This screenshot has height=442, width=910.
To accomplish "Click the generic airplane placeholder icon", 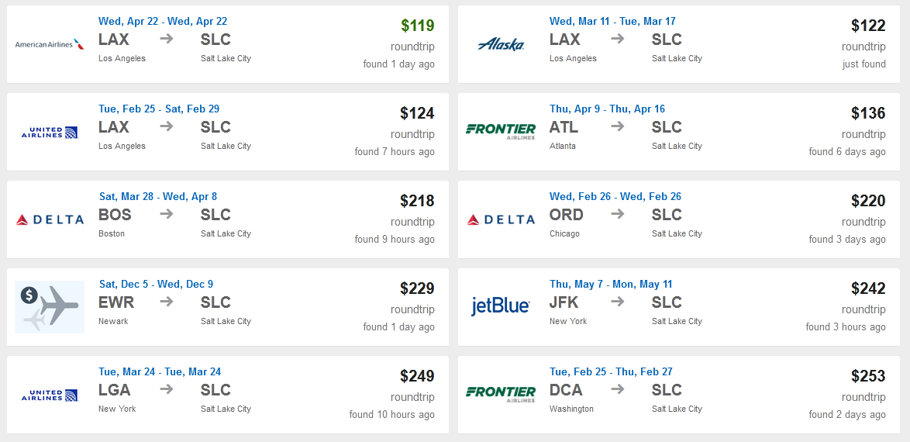I will (50, 306).
